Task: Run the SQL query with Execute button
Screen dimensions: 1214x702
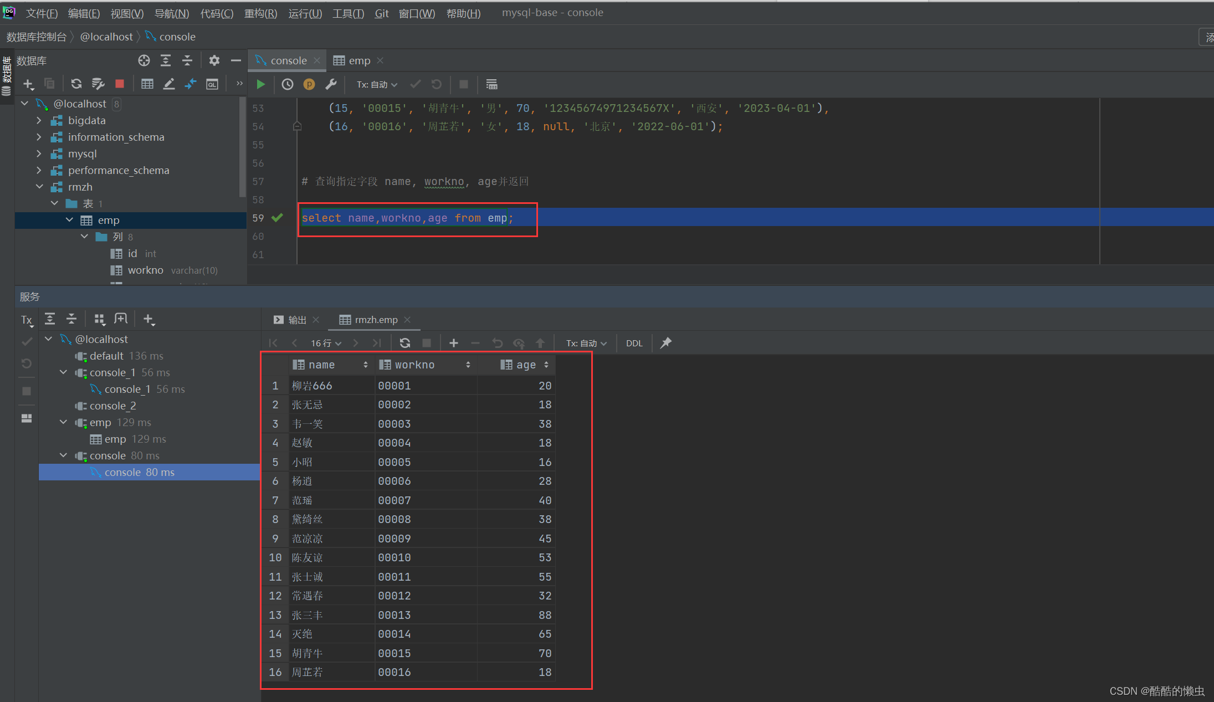Action: 260,84
